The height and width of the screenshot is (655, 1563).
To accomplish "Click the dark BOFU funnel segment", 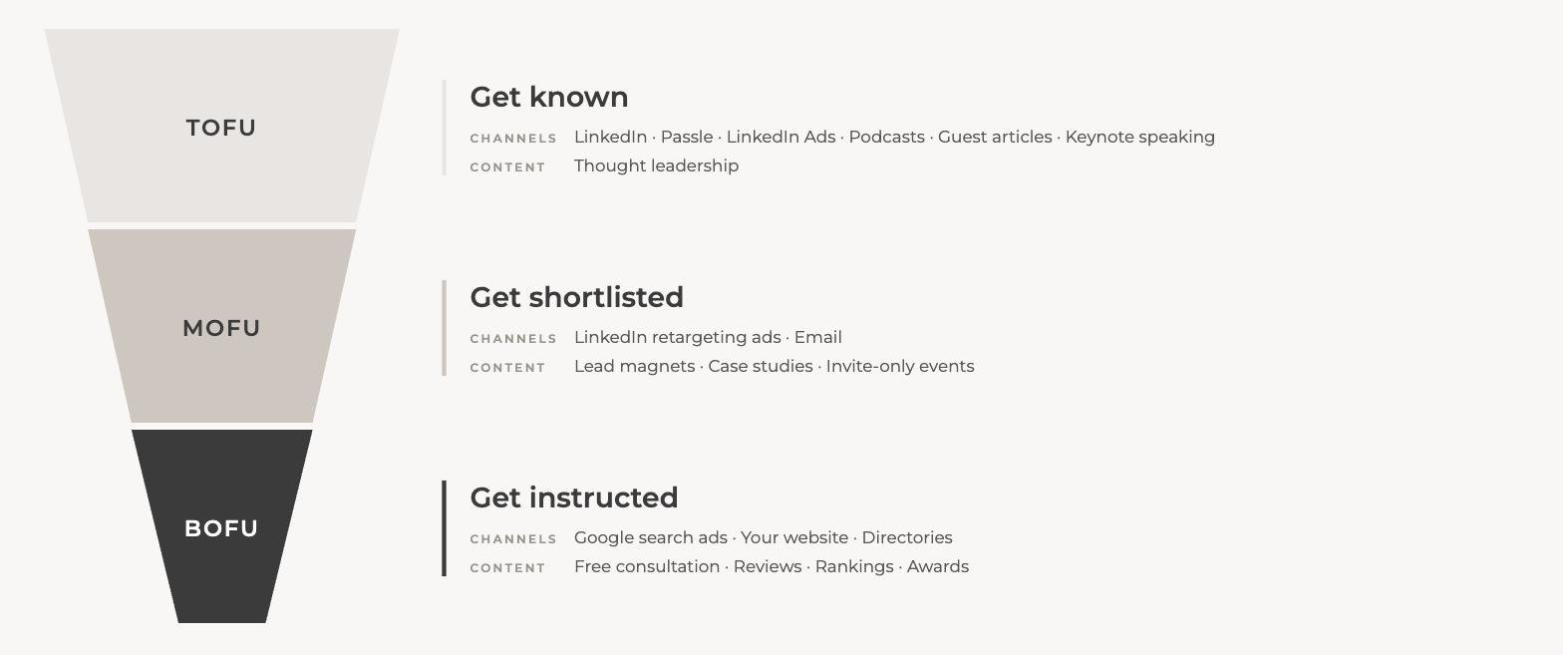I will pos(221,526).
